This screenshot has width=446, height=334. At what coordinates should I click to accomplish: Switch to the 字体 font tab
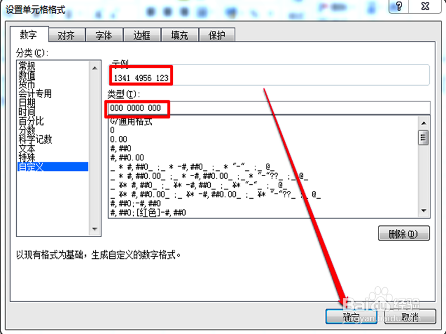[x=104, y=34]
